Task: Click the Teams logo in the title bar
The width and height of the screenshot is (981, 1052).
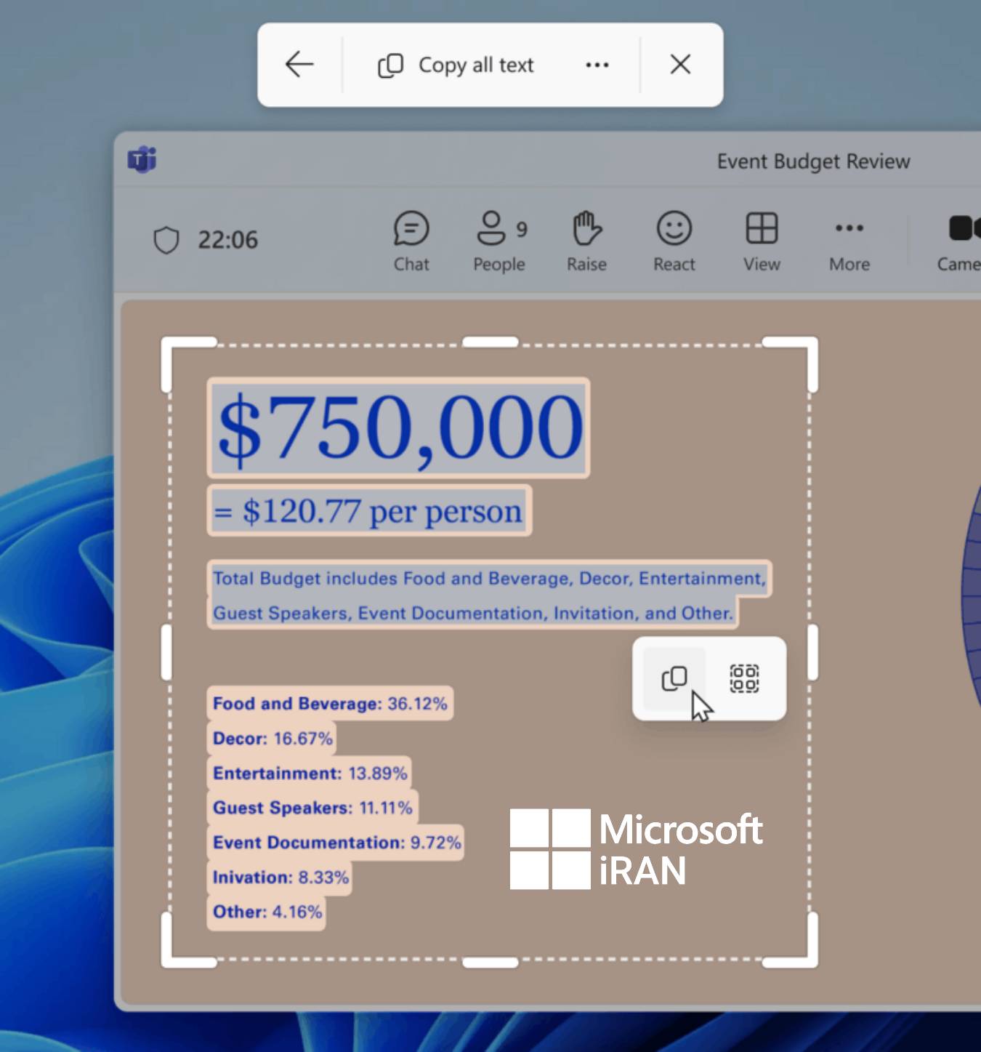Action: (142, 159)
